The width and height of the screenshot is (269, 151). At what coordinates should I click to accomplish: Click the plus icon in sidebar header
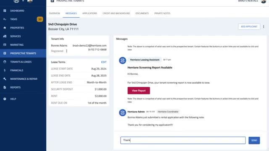pyautogui.click(x=23, y=1)
